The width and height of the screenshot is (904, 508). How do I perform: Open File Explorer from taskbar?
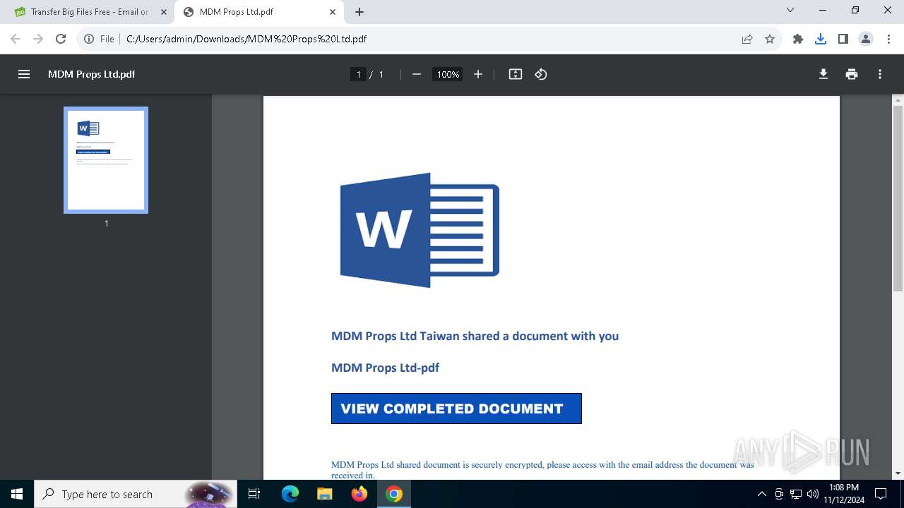[x=324, y=494]
